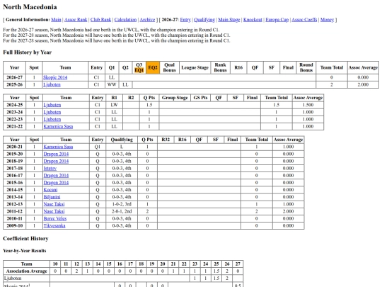Open Nase Taksi link in 2012-13 row

pyautogui.click(x=54, y=204)
